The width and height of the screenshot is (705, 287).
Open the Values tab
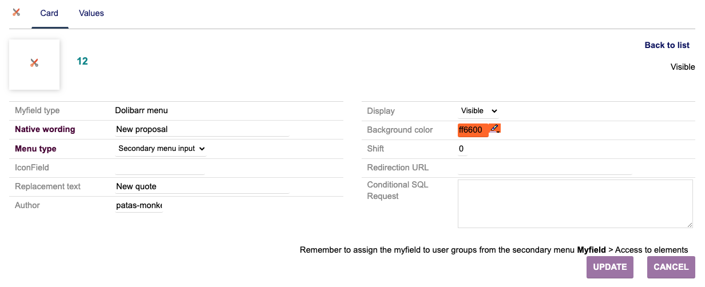(92, 13)
